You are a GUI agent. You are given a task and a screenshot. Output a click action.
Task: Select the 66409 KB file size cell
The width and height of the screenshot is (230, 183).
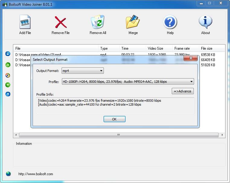pos(208,60)
